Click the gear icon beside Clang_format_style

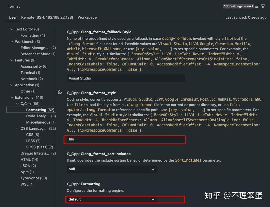(x=60, y=93)
